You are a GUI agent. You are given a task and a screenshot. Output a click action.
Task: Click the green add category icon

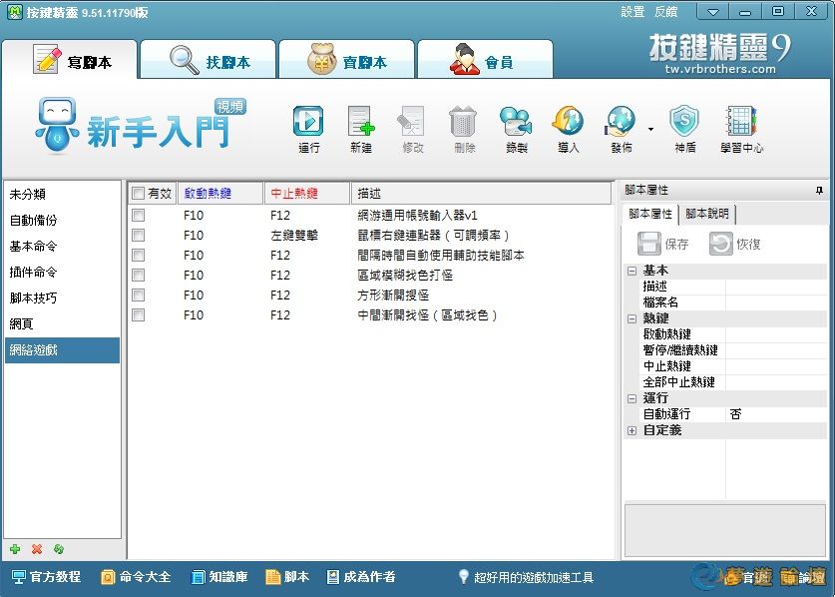point(15,549)
